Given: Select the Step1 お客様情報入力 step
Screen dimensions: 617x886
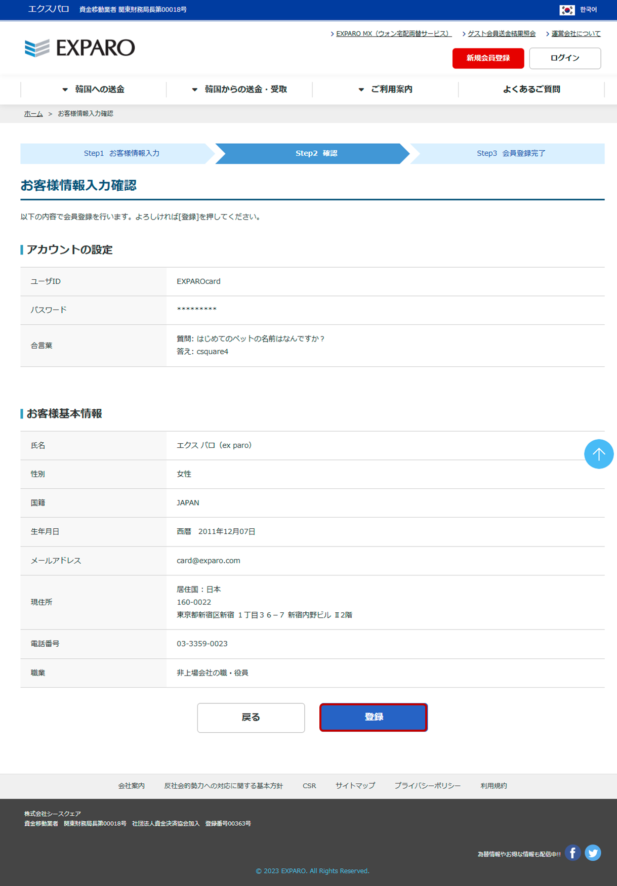Looking at the screenshot, I should (x=121, y=153).
